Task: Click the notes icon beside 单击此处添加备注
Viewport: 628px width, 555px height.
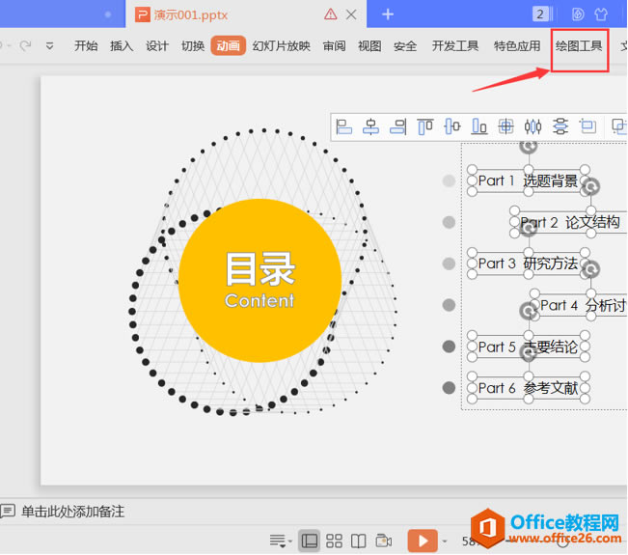Action: (8, 511)
